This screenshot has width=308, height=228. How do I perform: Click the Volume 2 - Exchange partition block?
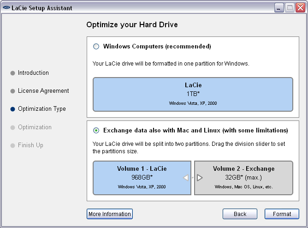coord(243,178)
